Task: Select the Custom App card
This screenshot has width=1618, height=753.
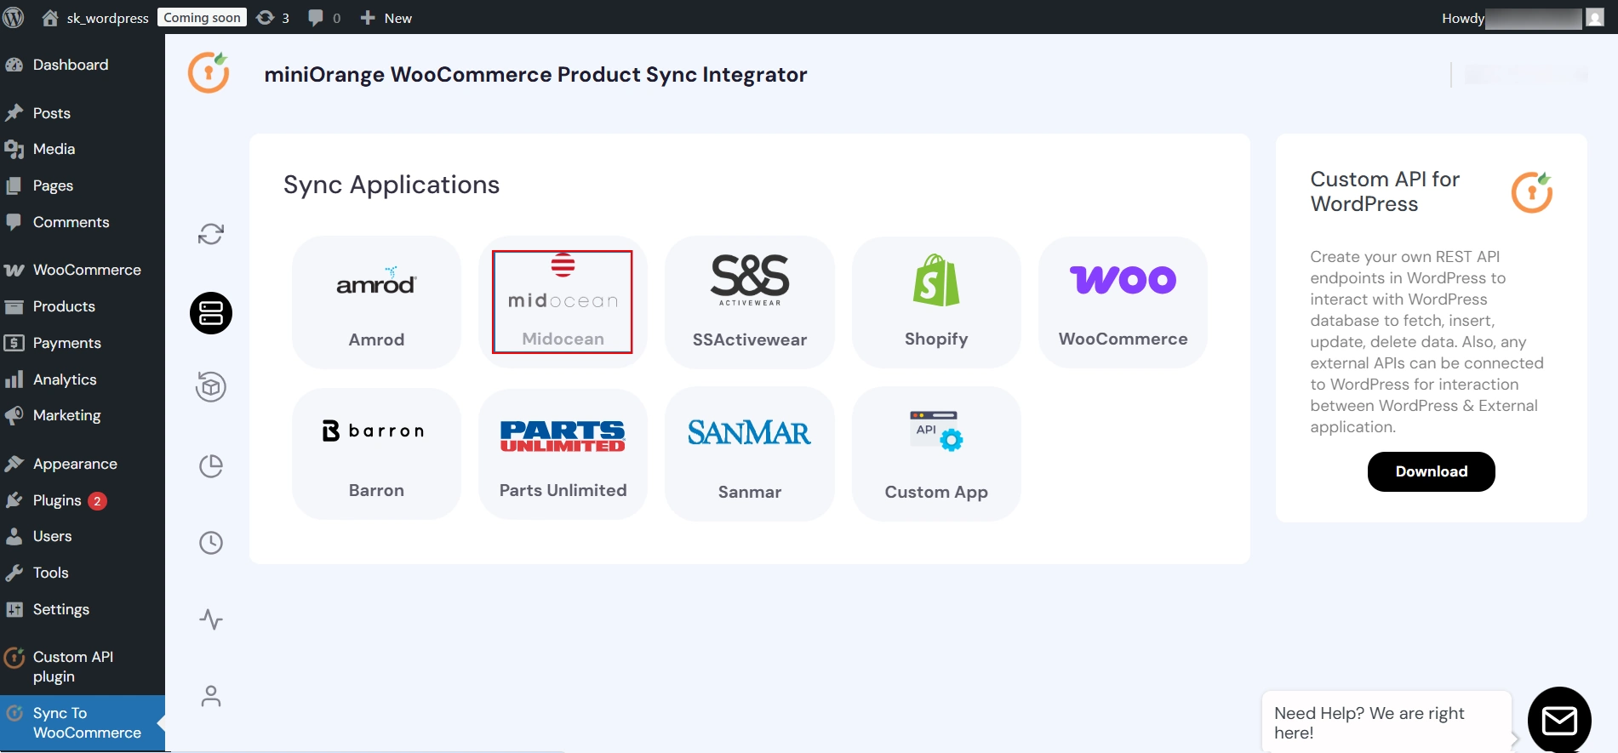Action: [936, 454]
